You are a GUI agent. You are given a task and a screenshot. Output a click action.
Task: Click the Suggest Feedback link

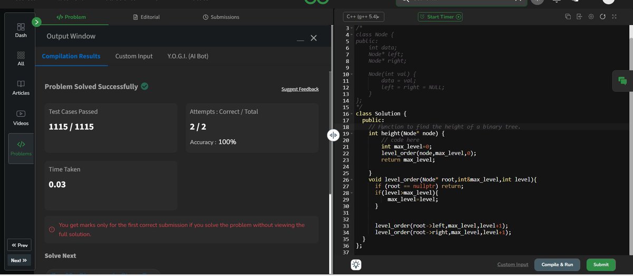[x=300, y=89]
